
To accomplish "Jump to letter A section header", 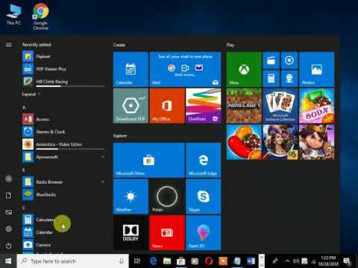I will tap(24, 107).
